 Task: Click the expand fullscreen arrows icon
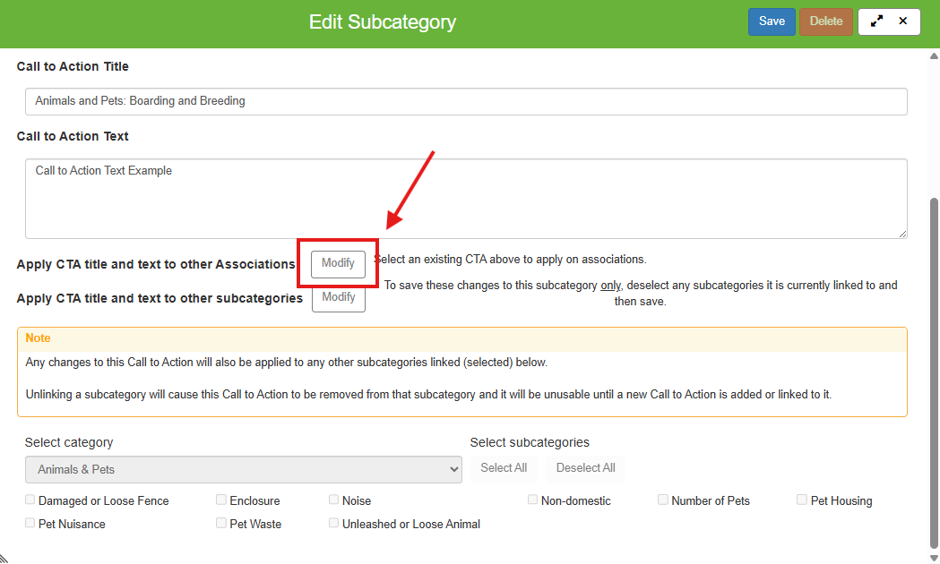coord(876,21)
